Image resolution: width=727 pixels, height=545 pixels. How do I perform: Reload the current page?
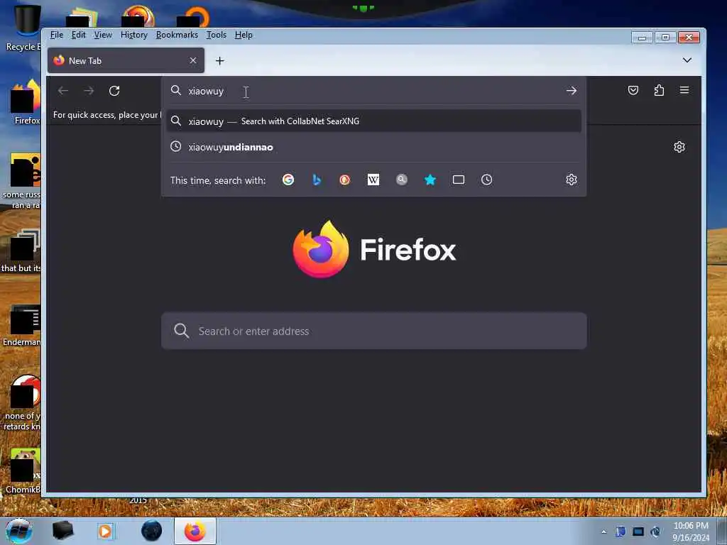114,91
